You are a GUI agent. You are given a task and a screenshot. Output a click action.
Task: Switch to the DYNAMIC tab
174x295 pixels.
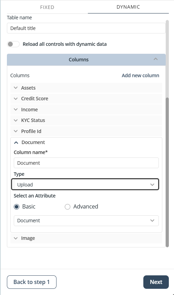128,7
